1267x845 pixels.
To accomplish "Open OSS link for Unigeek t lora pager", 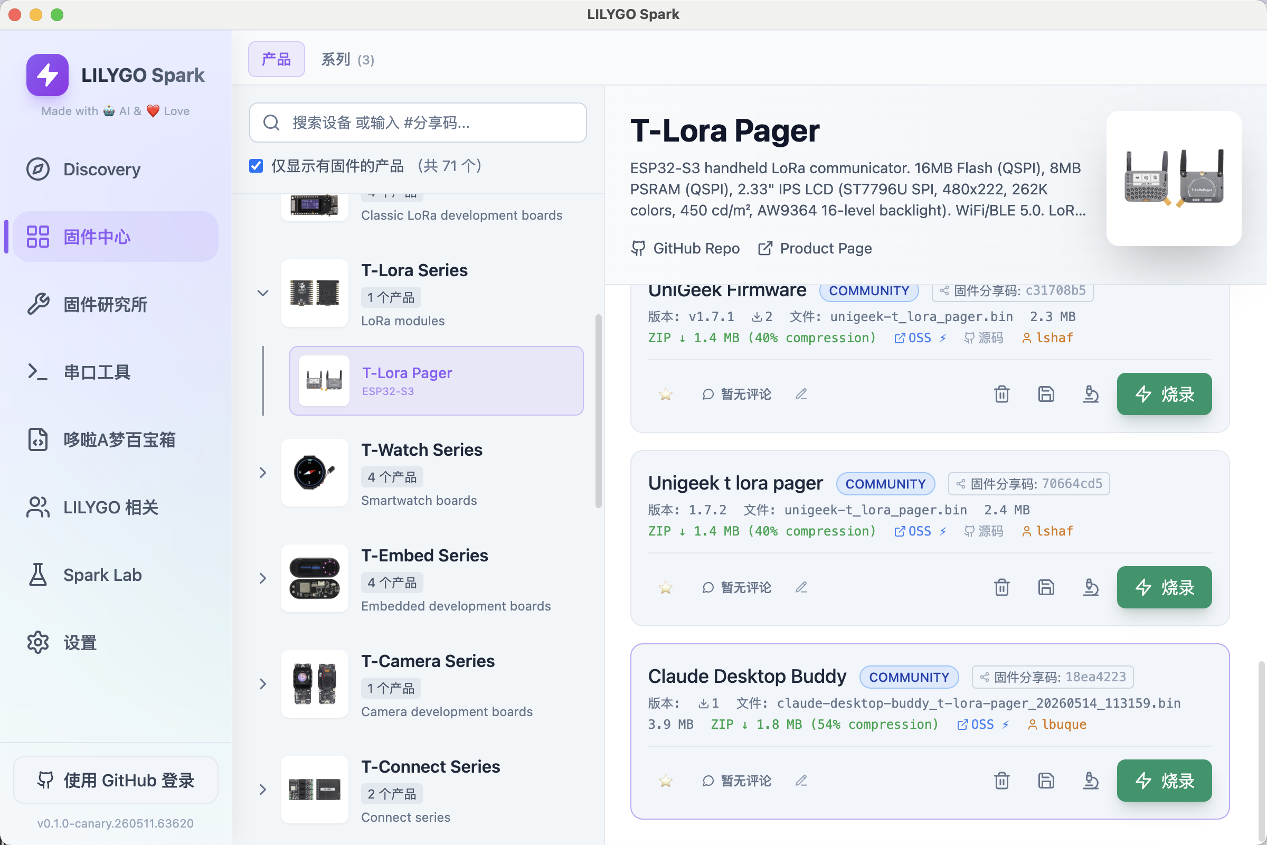I will 920,531.
